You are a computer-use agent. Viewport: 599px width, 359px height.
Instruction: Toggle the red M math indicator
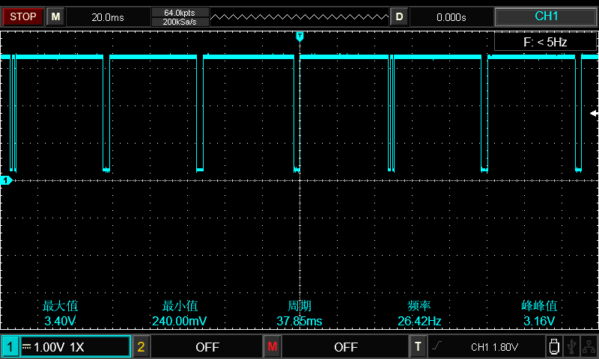click(273, 347)
